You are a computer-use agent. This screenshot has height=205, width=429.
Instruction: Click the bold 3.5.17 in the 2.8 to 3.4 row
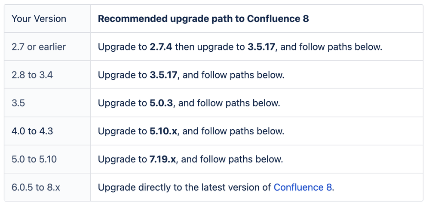click(x=163, y=75)
